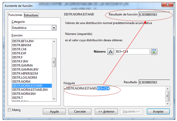The image size is (177, 121).
Task: Click inside the Número input field
Action: (132, 52)
